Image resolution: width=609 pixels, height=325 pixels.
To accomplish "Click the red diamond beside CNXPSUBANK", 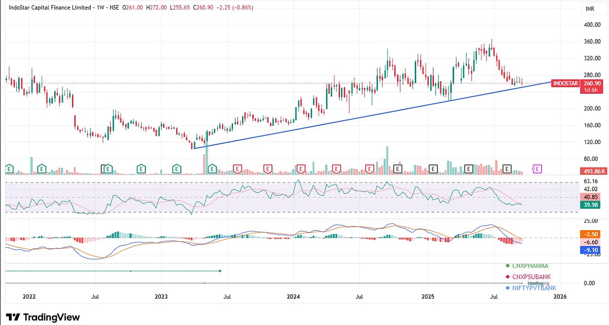I will (508, 277).
